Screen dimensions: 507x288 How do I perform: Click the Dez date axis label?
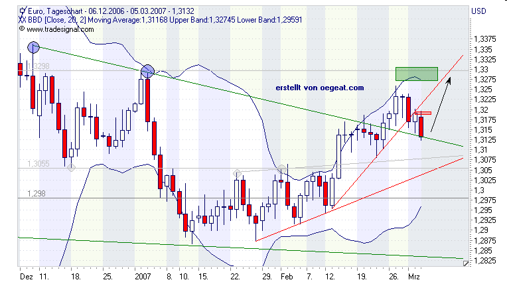click(x=26, y=277)
